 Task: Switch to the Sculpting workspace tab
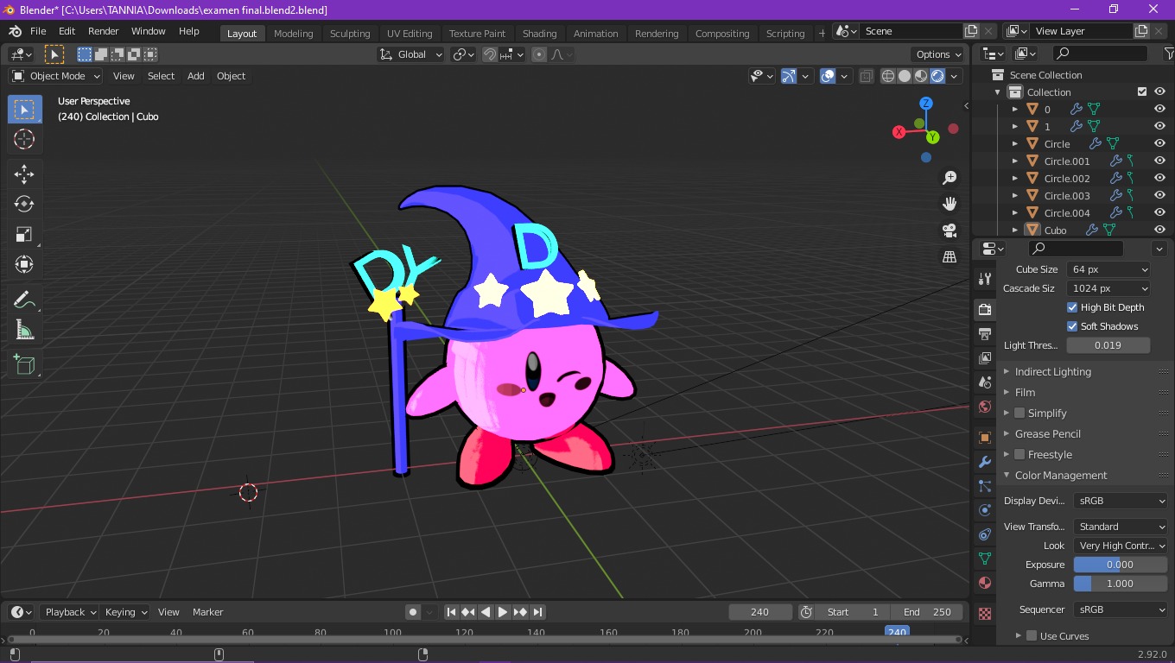(x=350, y=34)
